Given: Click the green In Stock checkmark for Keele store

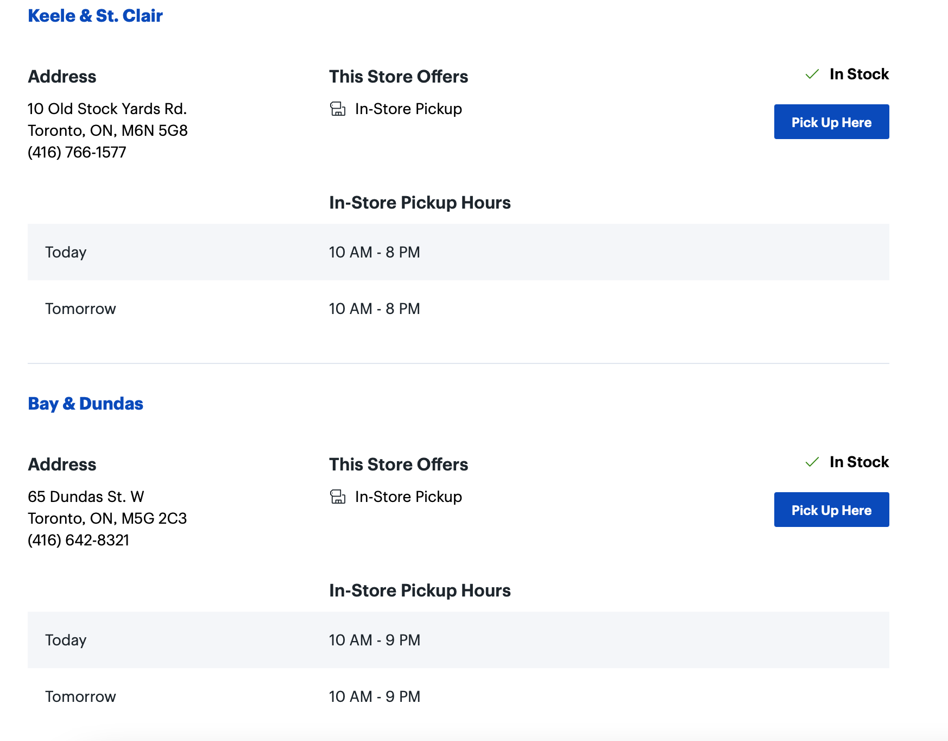Looking at the screenshot, I should tap(812, 74).
